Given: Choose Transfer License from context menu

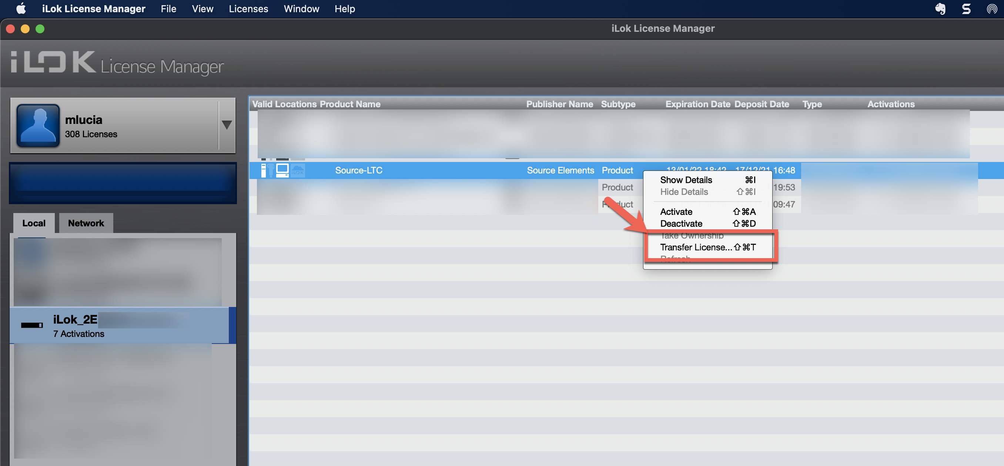Looking at the screenshot, I should (x=696, y=247).
